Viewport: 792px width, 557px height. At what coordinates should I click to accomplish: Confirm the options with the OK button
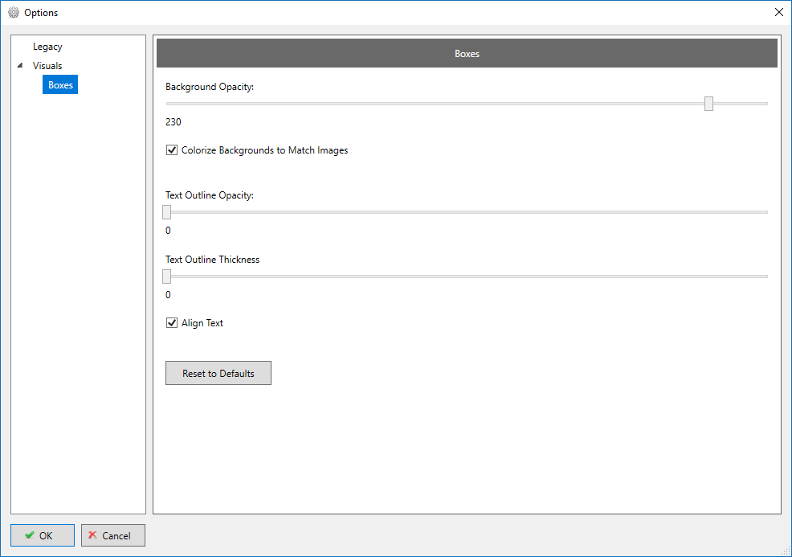click(43, 535)
